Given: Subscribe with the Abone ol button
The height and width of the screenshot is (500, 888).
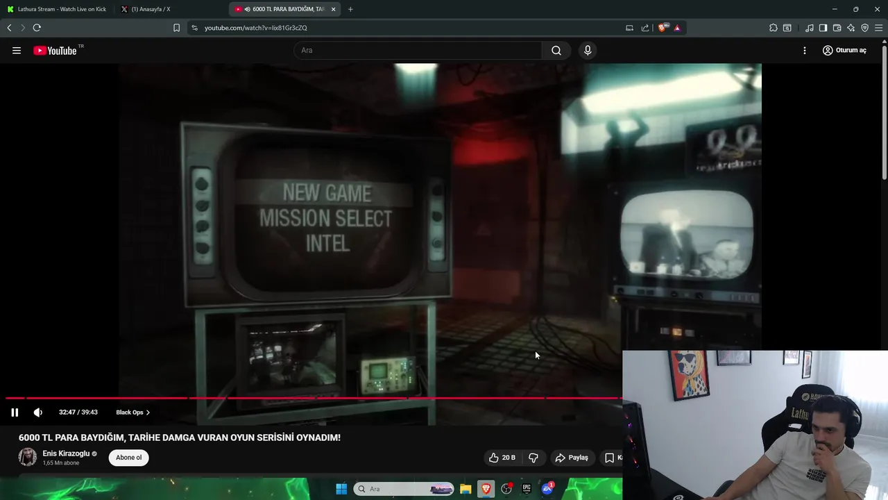Looking at the screenshot, I should click(128, 458).
